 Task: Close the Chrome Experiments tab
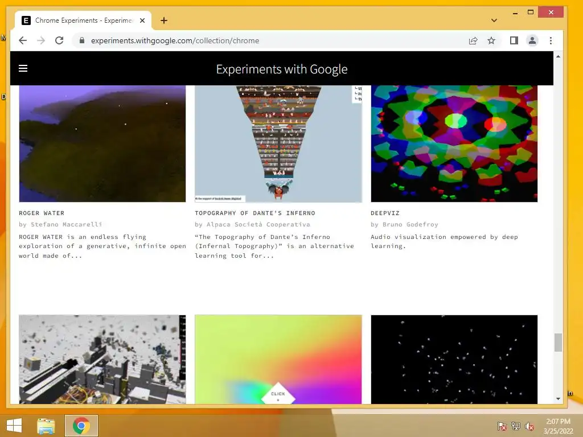[x=142, y=20]
